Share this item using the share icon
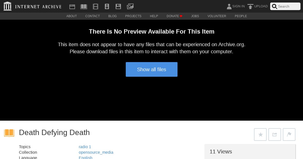The width and height of the screenshot is (303, 159). click(275, 135)
